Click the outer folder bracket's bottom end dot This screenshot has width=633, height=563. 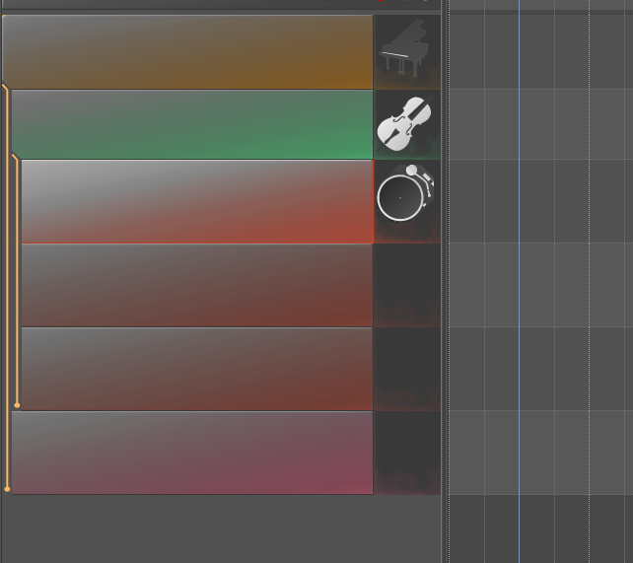(7, 489)
